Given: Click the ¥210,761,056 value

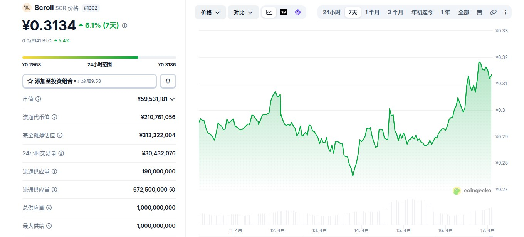Looking at the screenshot, I should pos(158,117).
